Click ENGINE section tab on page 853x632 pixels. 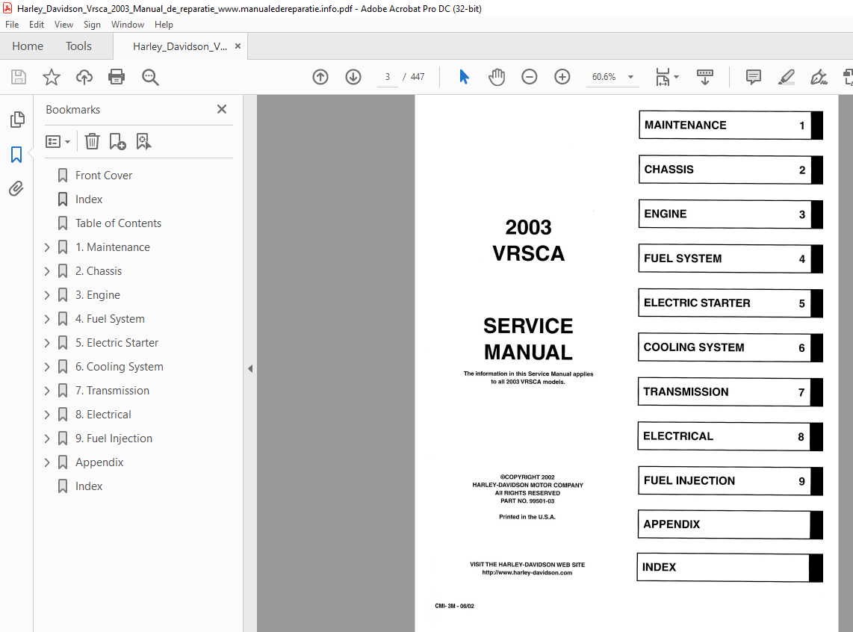pos(731,214)
